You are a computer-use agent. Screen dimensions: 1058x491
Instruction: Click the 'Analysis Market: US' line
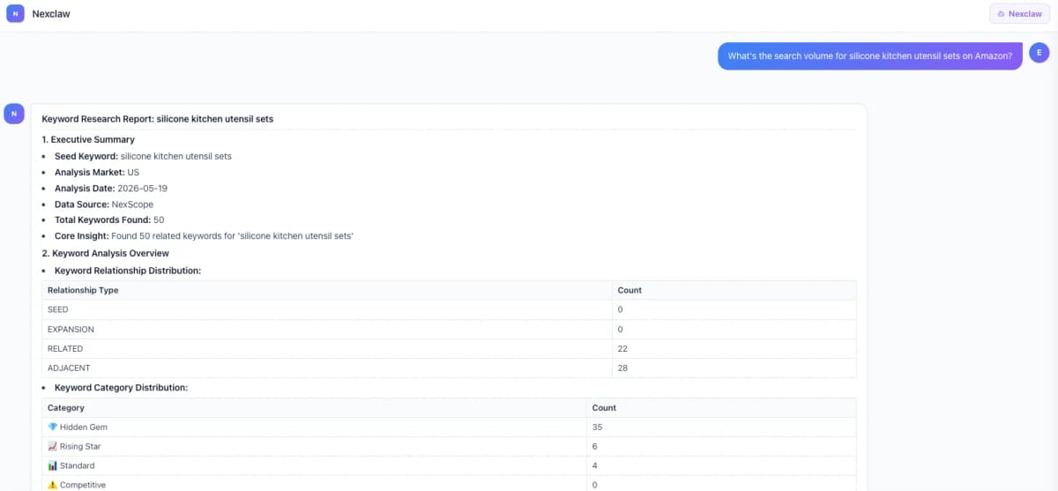coord(97,172)
